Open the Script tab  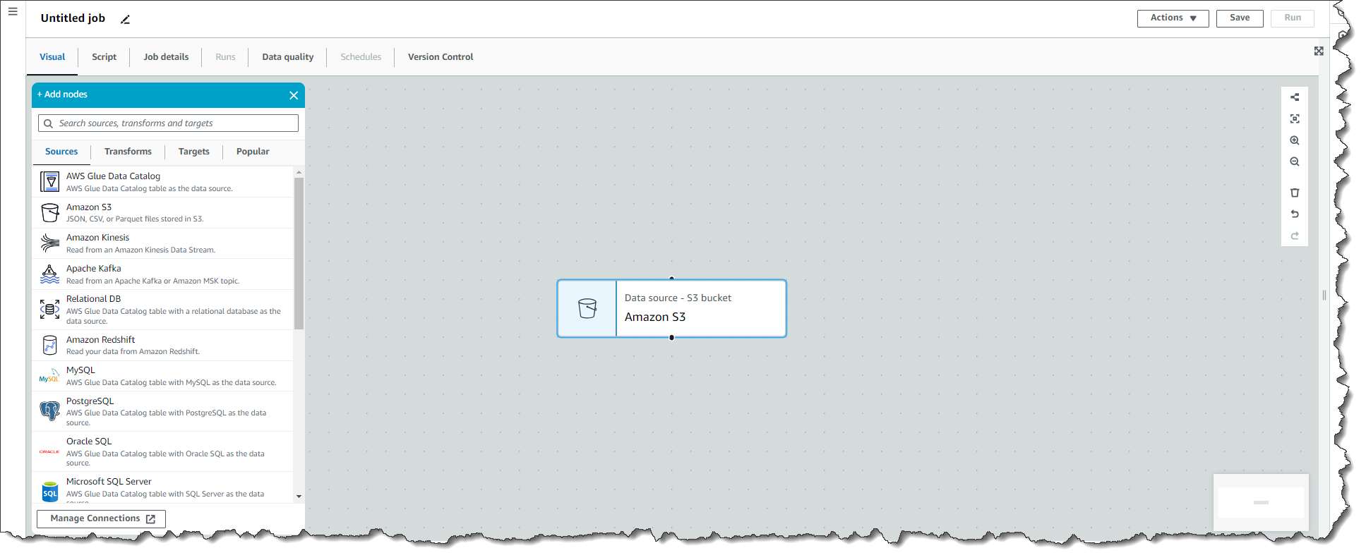(x=104, y=57)
